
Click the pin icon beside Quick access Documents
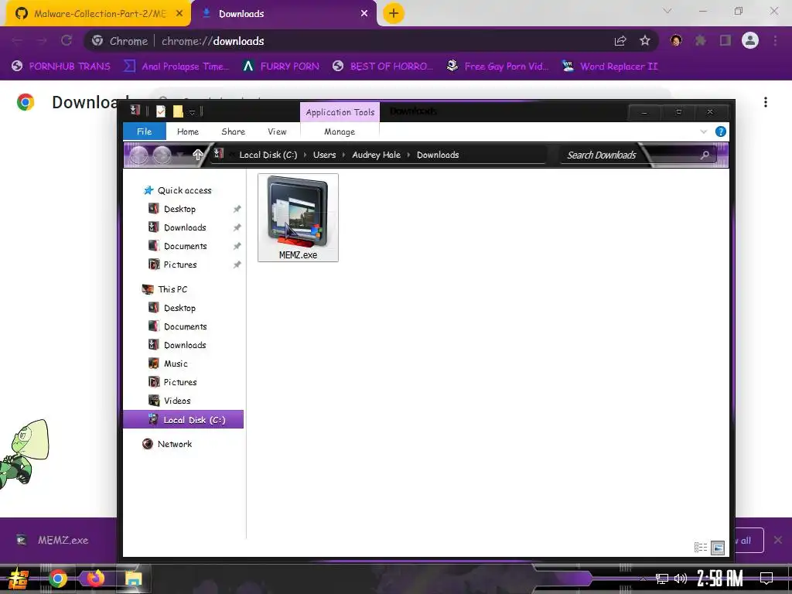click(x=237, y=246)
